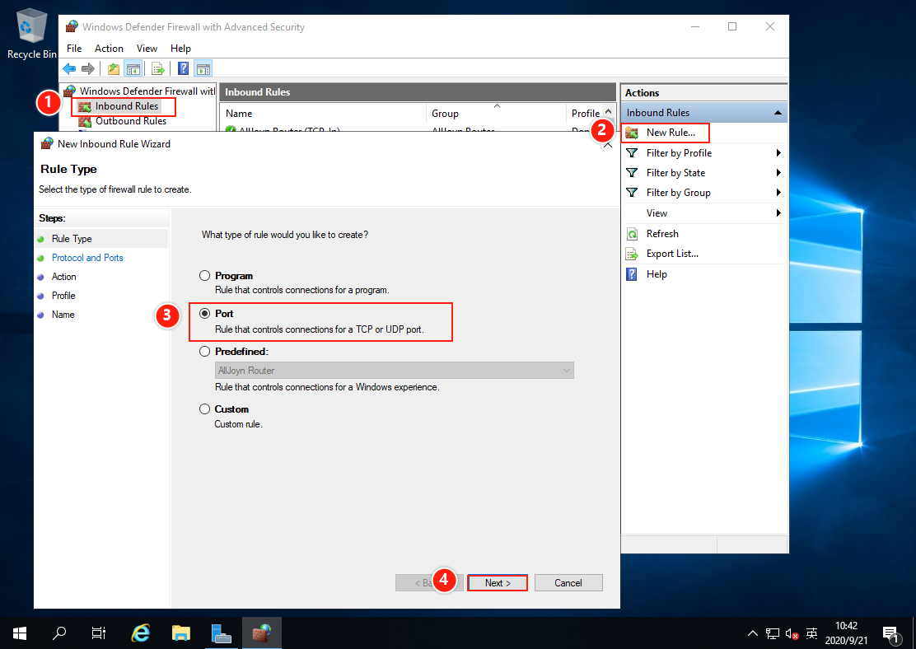The width and height of the screenshot is (916, 649).
Task: Click the Up one level folder icon
Action: [114, 69]
